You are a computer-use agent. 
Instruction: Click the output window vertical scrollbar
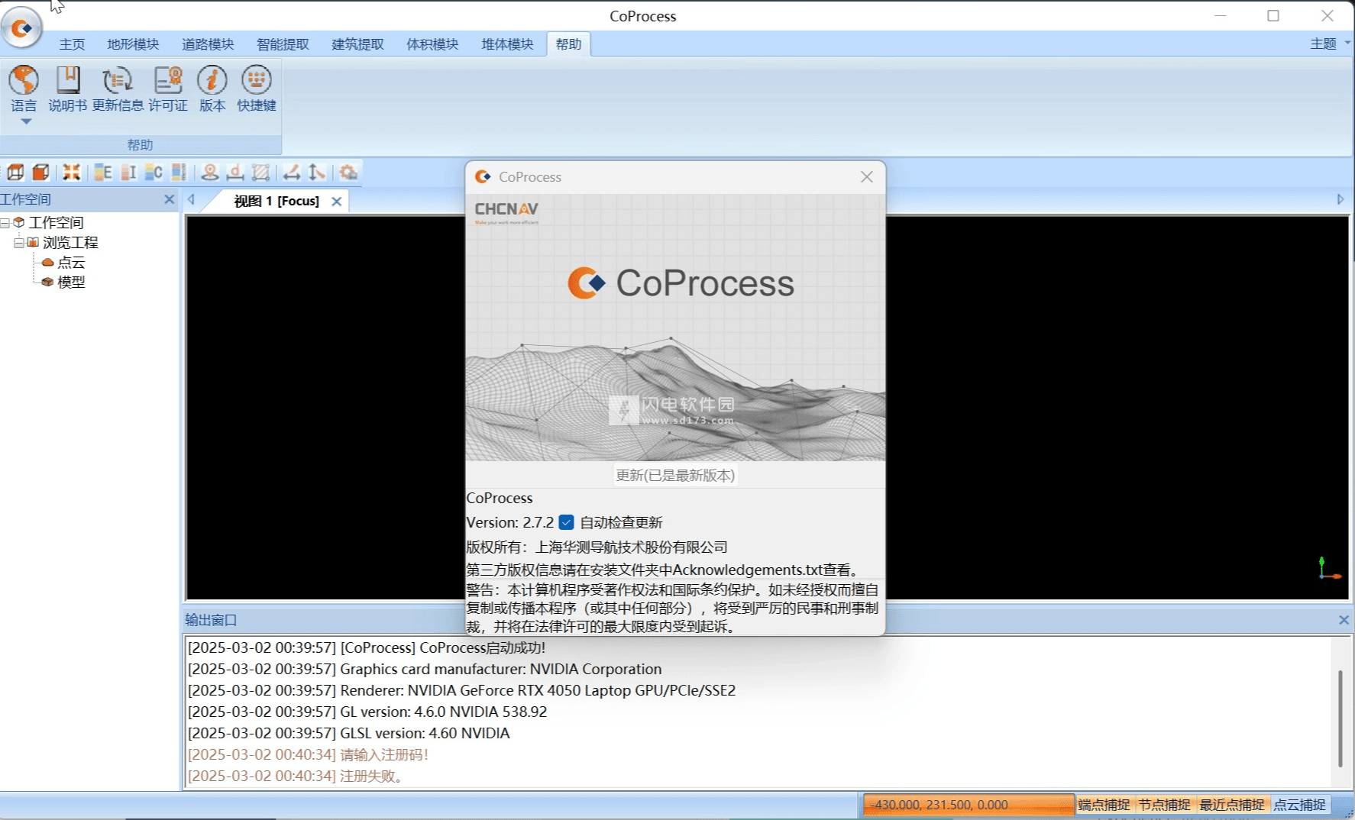1340,718
